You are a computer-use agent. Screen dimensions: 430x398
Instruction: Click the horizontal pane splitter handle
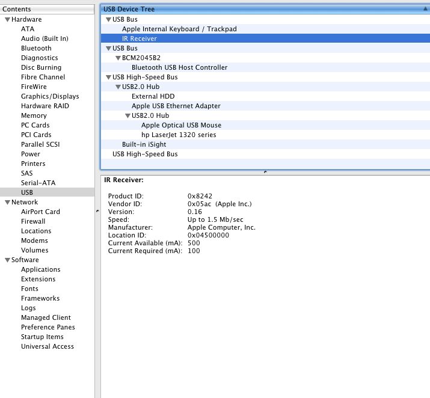[x=265, y=172]
